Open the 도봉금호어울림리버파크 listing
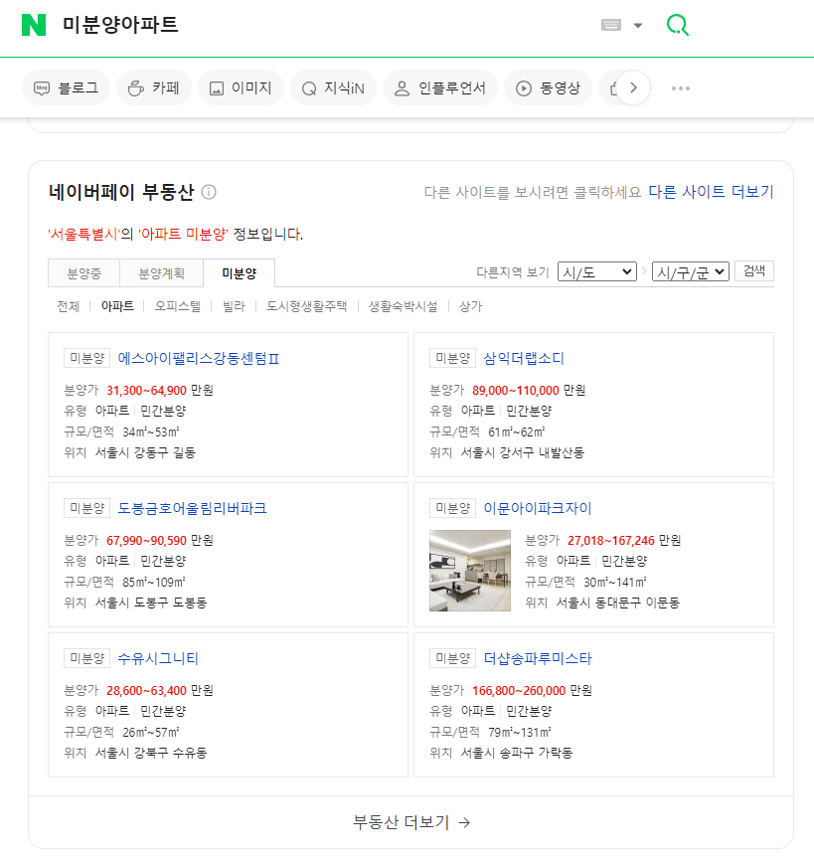The width and height of the screenshot is (814, 863). pyautogui.click(x=192, y=508)
